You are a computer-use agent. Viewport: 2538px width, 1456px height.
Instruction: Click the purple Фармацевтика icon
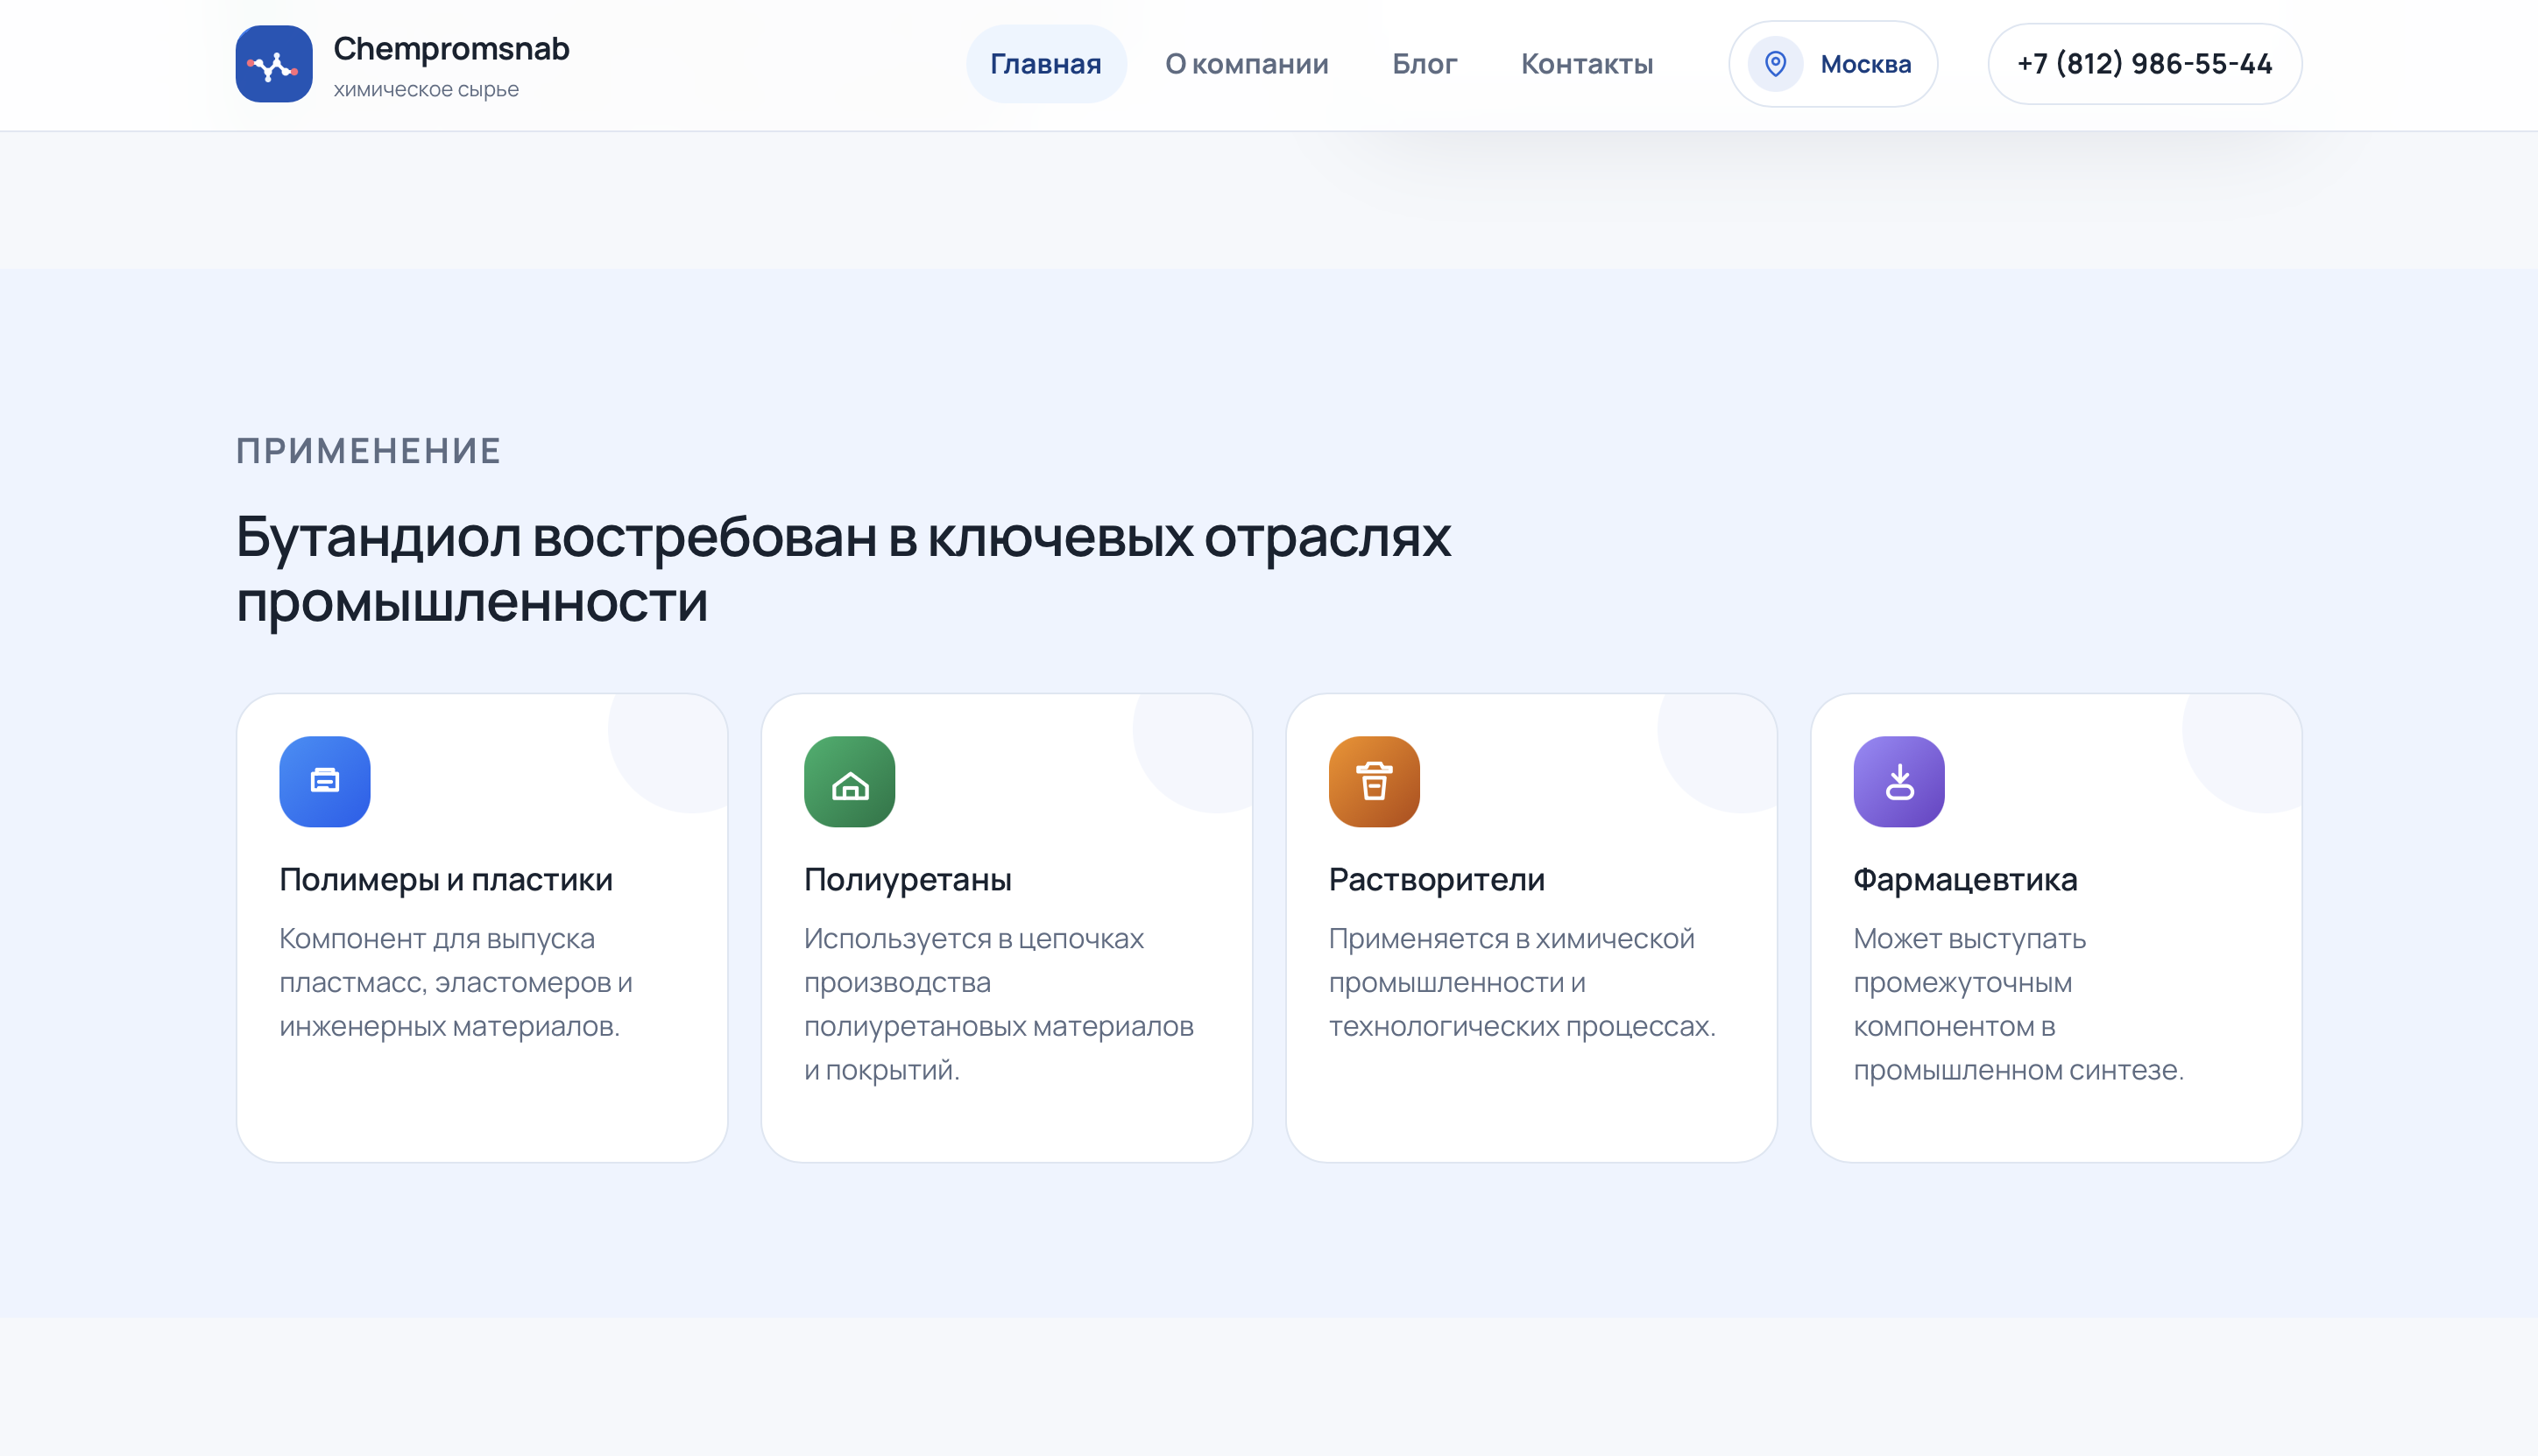[1898, 781]
